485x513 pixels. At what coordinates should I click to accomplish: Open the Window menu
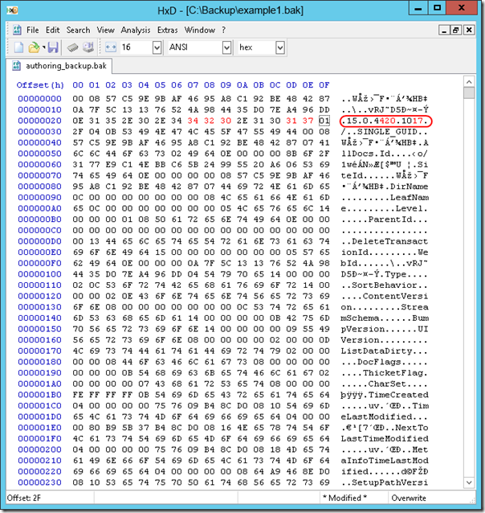pos(200,30)
